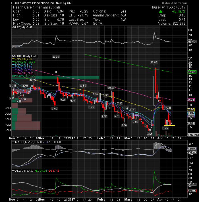The image size is (199, 202).
Task: Click the VWAP 5.57 value
Action: click(84, 24)
